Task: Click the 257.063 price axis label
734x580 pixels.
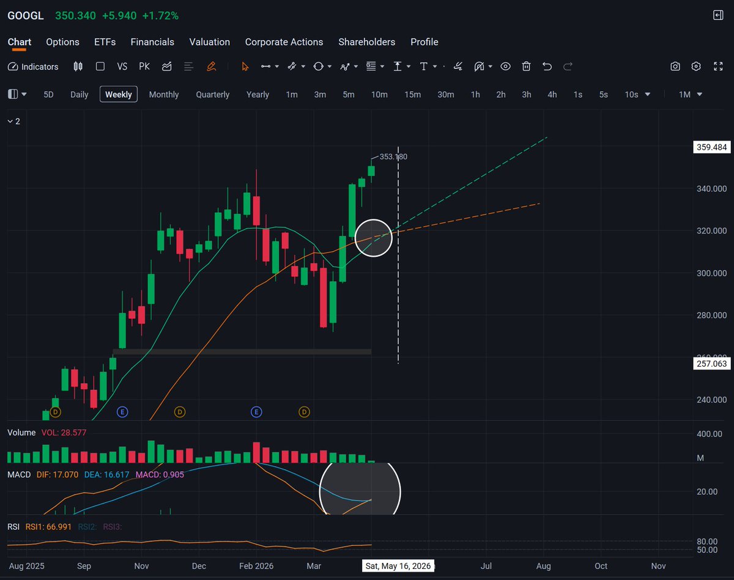Action: pyautogui.click(x=711, y=364)
